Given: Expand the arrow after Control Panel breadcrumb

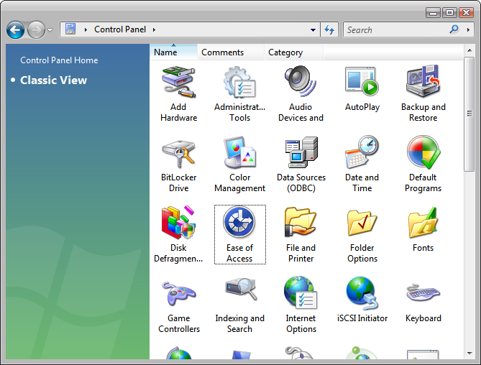Looking at the screenshot, I should [x=154, y=30].
